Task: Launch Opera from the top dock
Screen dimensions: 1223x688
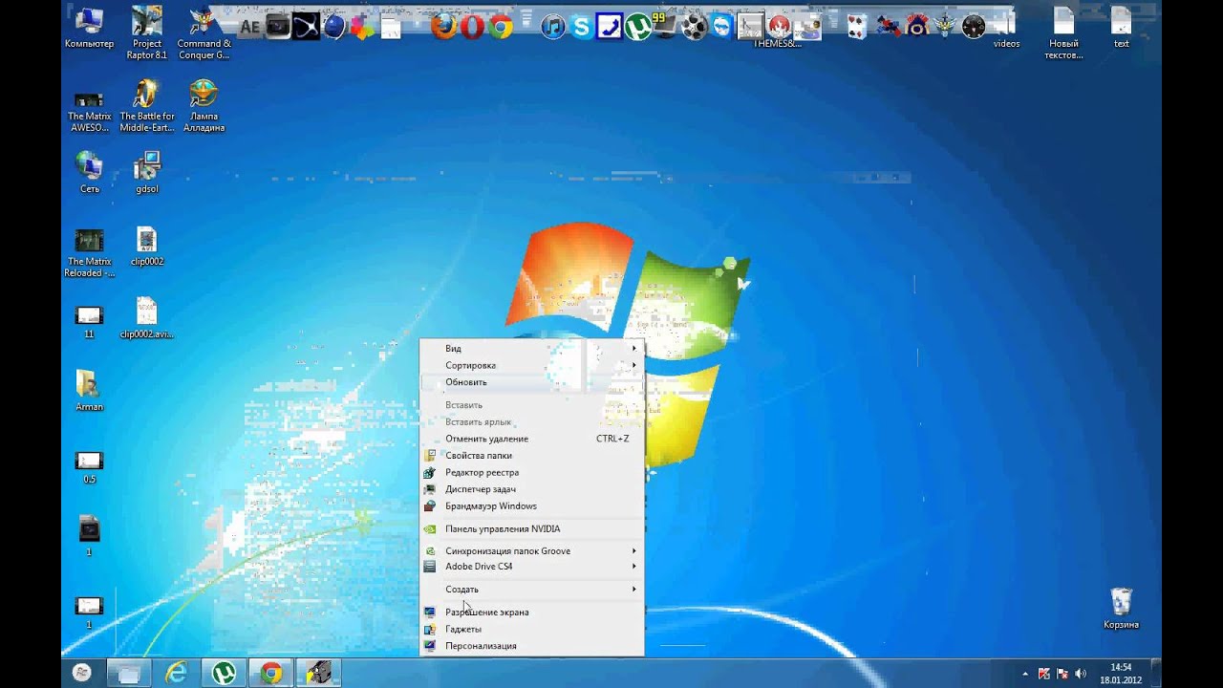Action: tap(472, 26)
